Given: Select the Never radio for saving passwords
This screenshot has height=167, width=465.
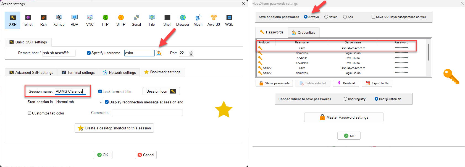Looking at the screenshot, I should click(x=326, y=17).
